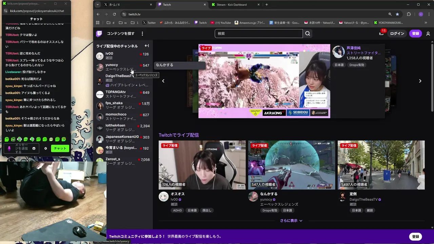Open Kick chat settings gear icon
This screenshot has width=434, height=244.
46,148
